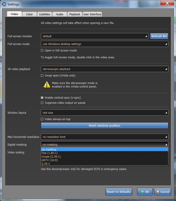Close the Settings dialog with X
This screenshot has width=176, height=201.
(167, 3)
